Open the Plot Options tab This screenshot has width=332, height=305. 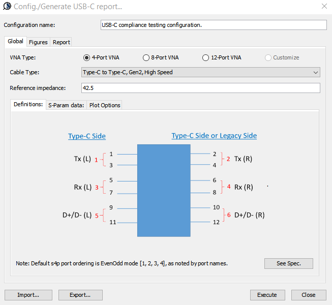click(x=105, y=105)
